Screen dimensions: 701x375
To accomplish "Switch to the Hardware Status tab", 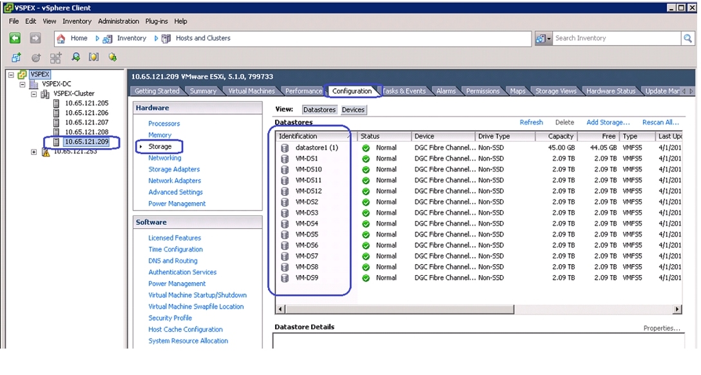I will click(x=611, y=91).
